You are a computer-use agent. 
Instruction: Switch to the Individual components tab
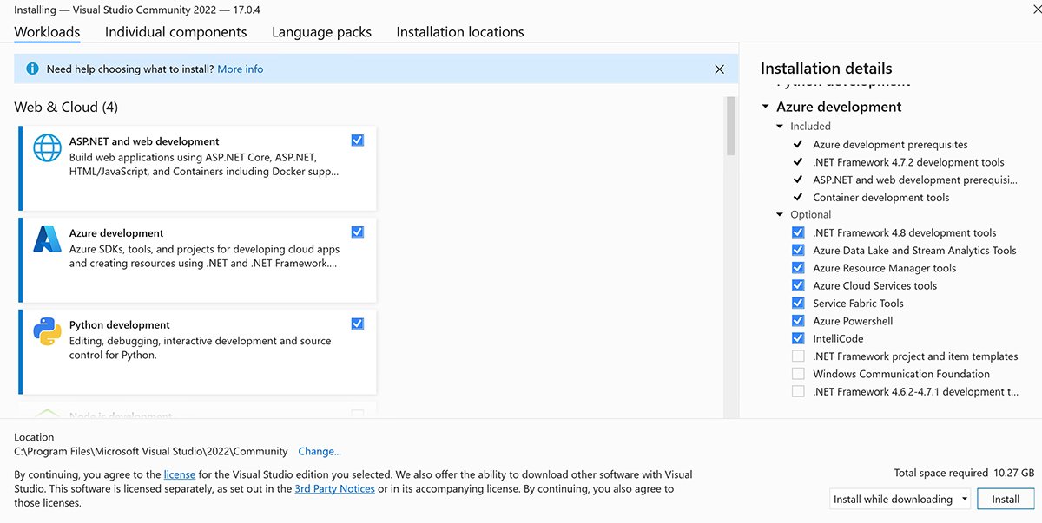click(x=175, y=31)
